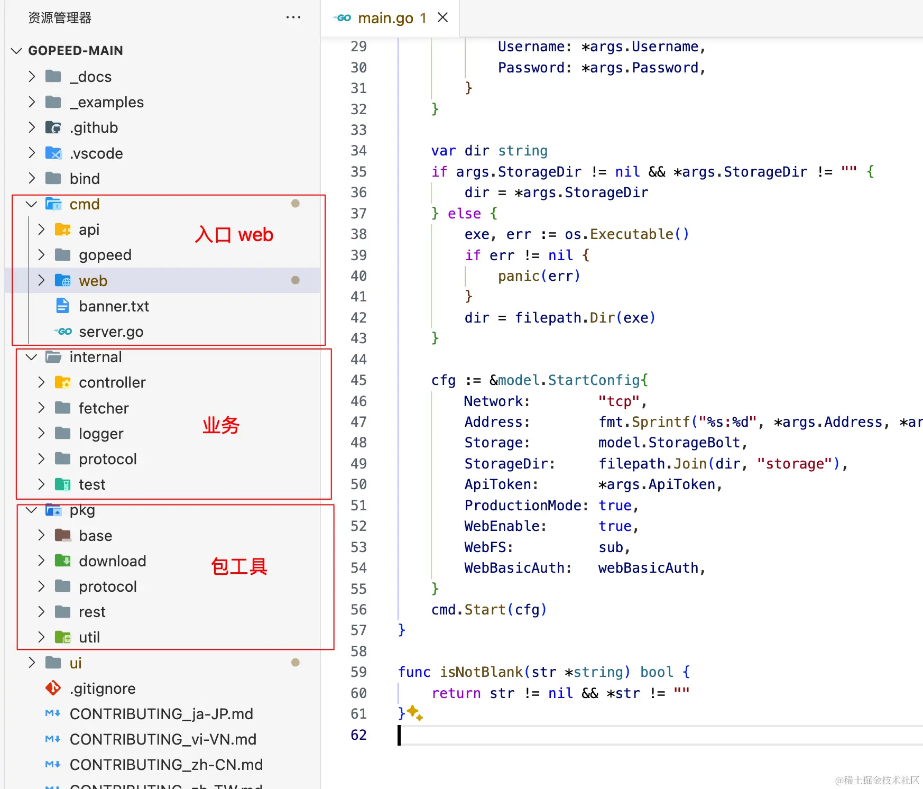Click the base folder icon
Image resolution: width=923 pixels, height=789 pixels.
tap(63, 536)
